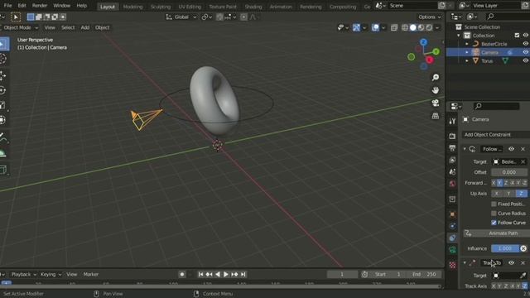Open Scene properties tab

tap(452, 171)
